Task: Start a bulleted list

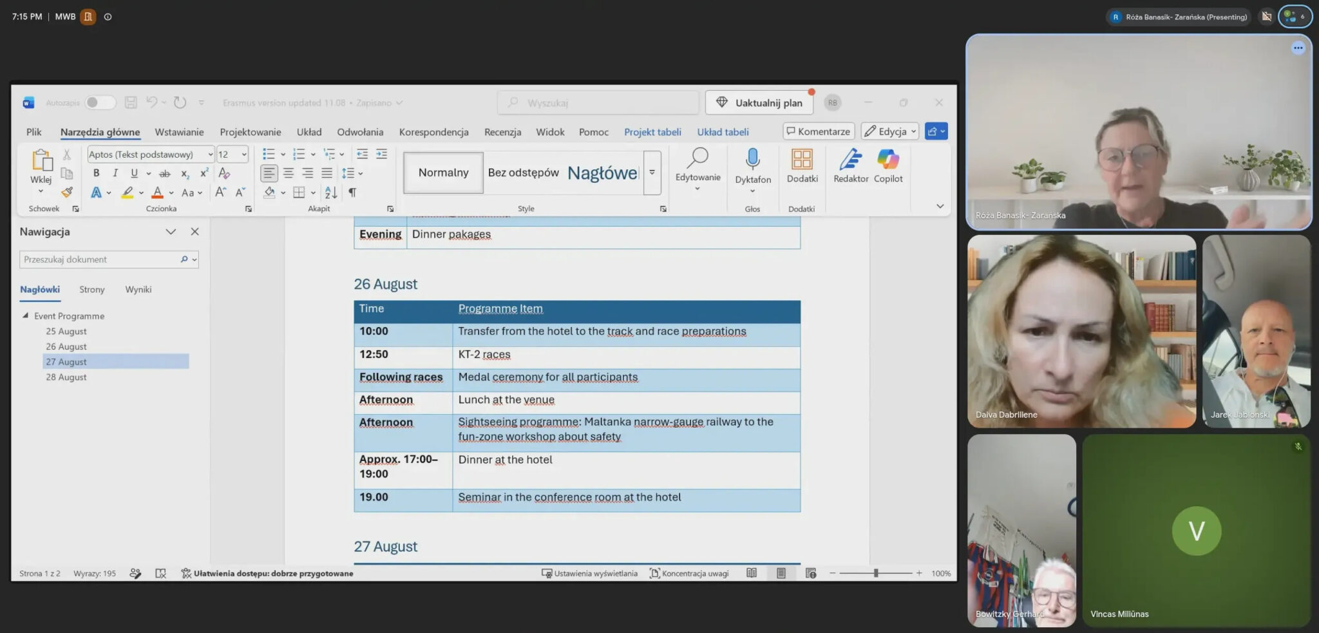Action: point(269,154)
